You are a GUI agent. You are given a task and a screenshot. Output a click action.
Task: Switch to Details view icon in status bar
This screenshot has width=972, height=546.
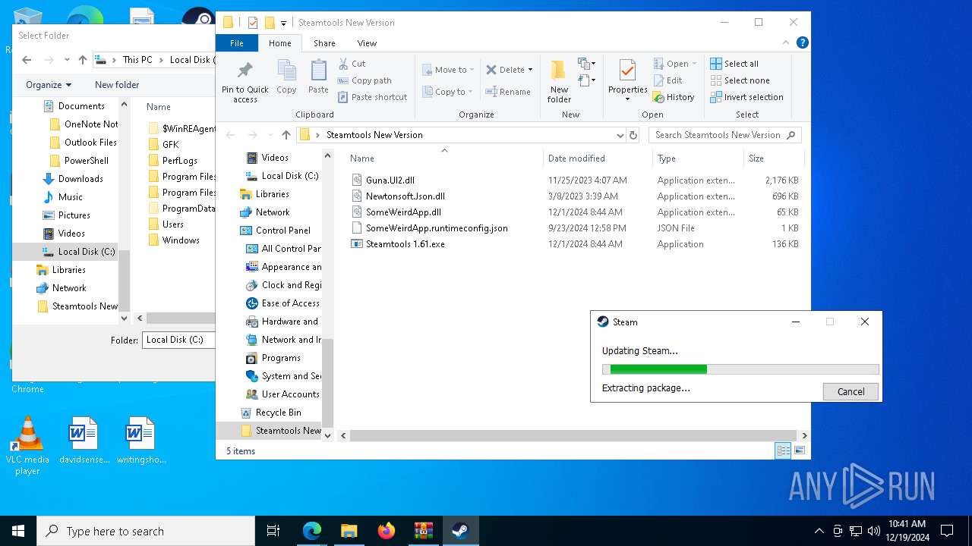point(783,451)
